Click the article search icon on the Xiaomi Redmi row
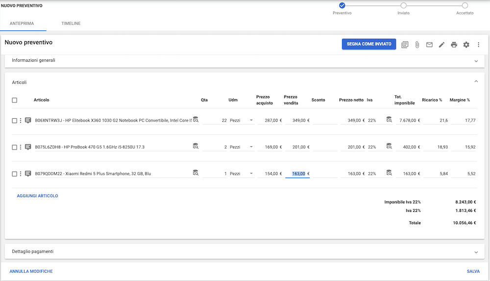This screenshot has height=281, width=490. pos(196,173)
